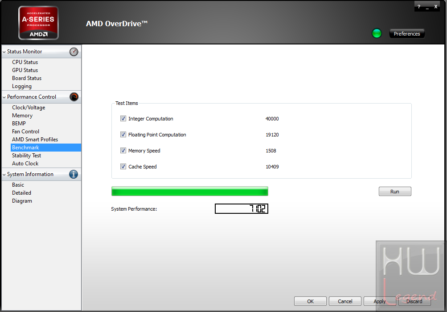The height and width of the screenshot is (312, 447).
Task: Select Memory under Performance Control
Action: pos(22,116)
